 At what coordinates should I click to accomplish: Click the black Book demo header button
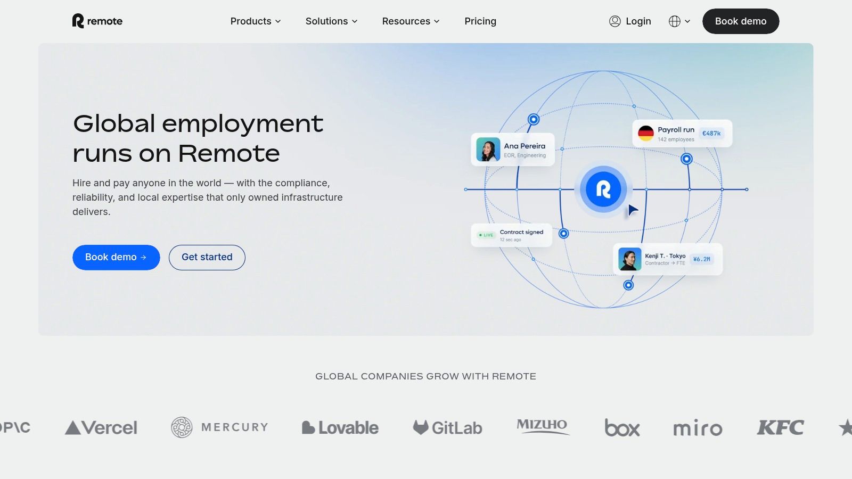tap(741, 21)
